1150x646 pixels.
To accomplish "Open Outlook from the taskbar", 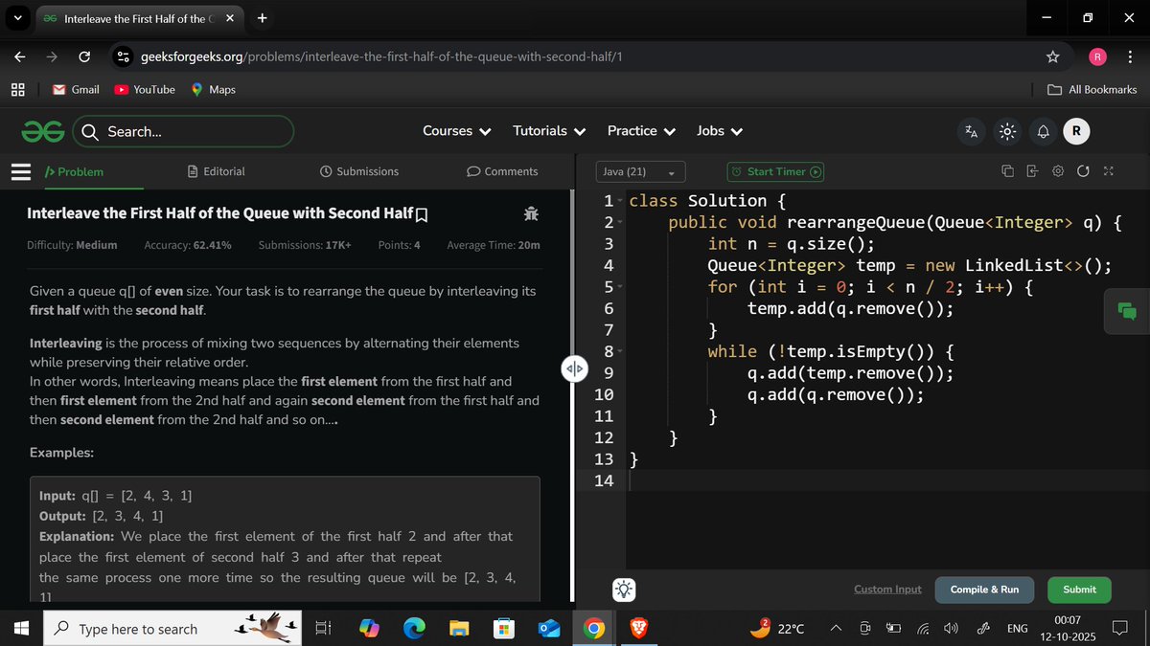I will pos(549,629).
